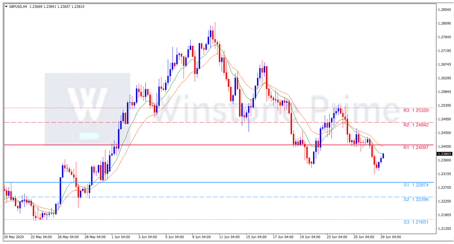The height and width of the screenshot is (244, 454).
Task: Click the triangle arrow beside GBPUSD,H4 title
Action: (x=6, y=7)
